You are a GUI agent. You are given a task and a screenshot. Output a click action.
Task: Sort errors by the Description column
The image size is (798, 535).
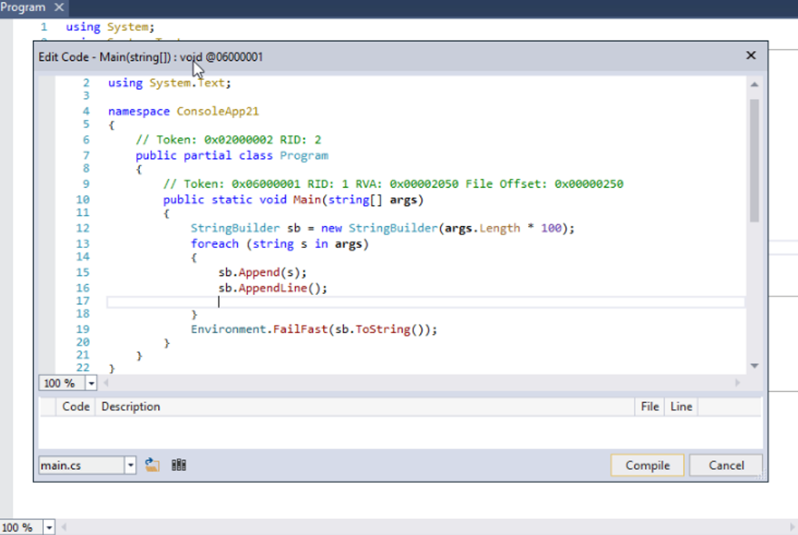pos(131,407)
